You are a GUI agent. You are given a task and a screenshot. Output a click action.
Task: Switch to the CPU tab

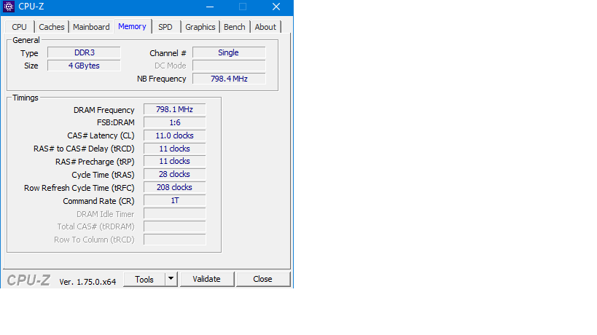(x=20, y=27)
